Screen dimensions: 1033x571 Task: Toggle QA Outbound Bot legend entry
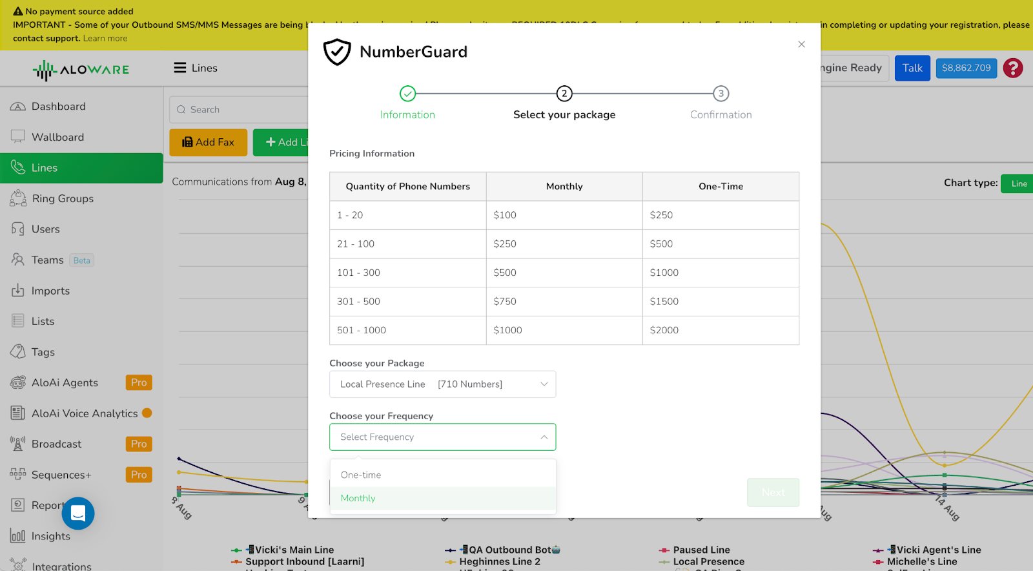pyautogui.click(x=503, y=550)
